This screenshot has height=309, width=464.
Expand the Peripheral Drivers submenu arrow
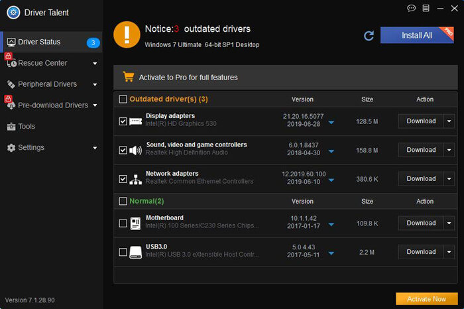(95, 85)
